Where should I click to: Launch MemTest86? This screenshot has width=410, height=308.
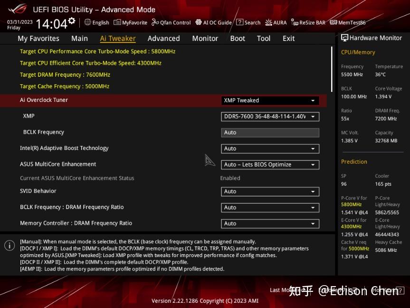click(346, 22)
